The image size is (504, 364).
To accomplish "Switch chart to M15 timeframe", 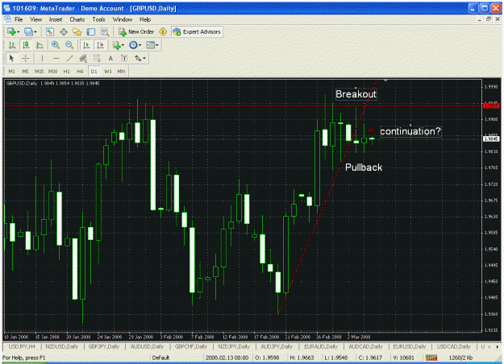I will tap(39, 71).
